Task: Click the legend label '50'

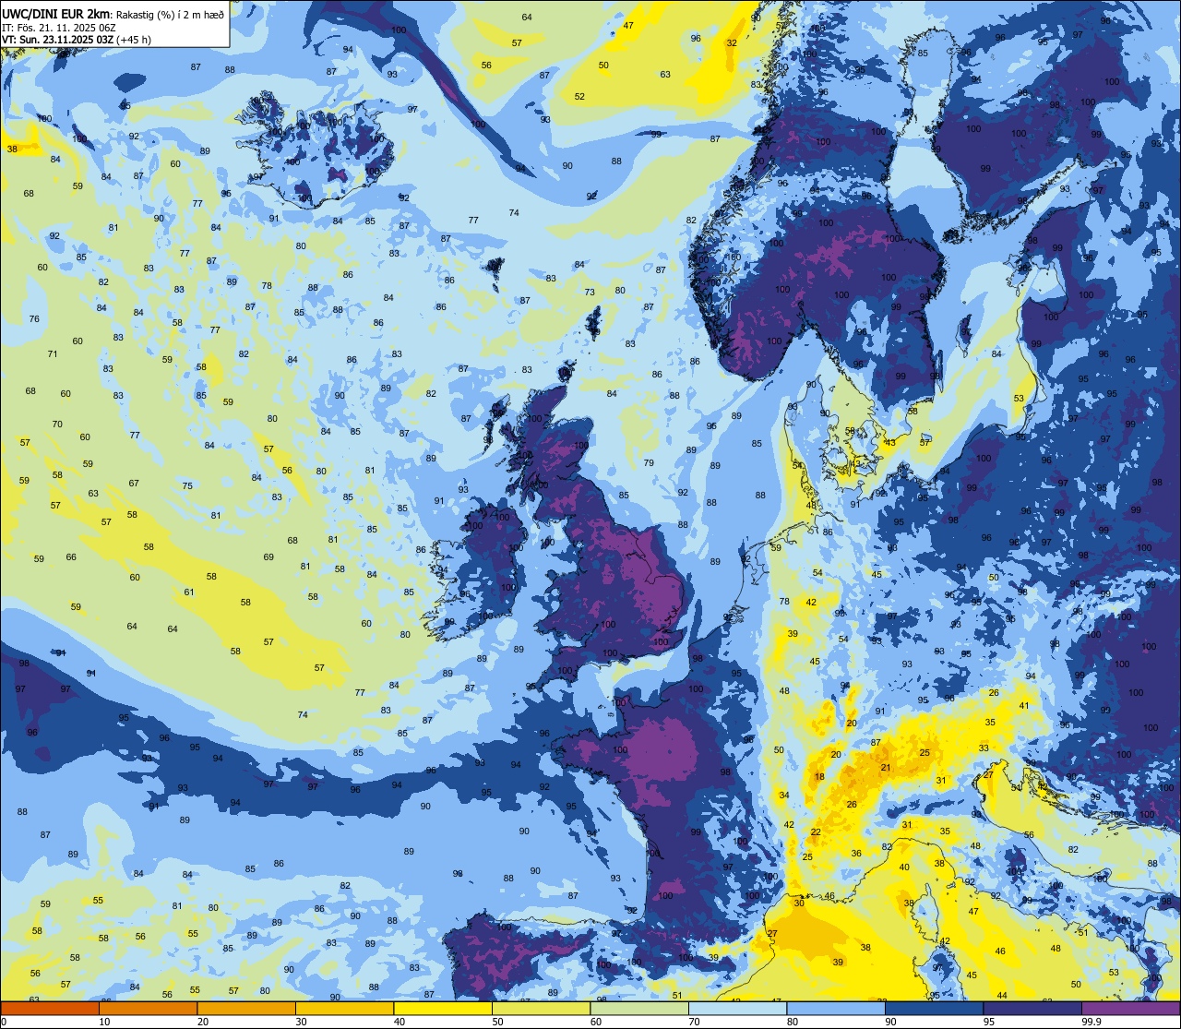Action: click(x=497, y=1022)
